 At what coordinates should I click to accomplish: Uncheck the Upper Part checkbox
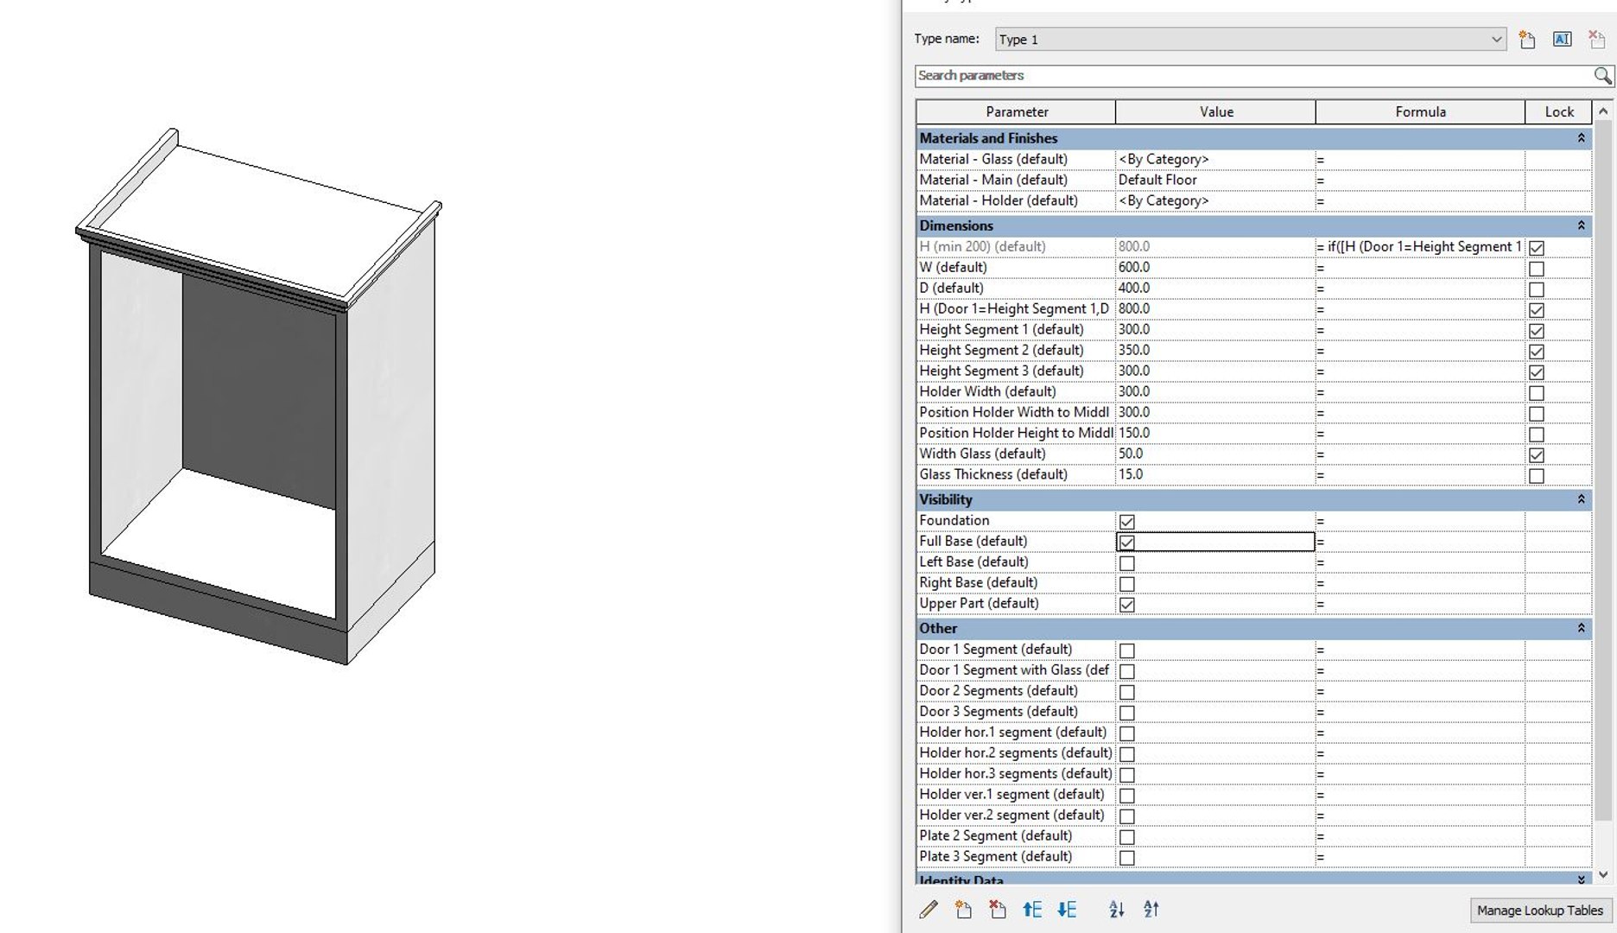click(x=1126, y=605)
